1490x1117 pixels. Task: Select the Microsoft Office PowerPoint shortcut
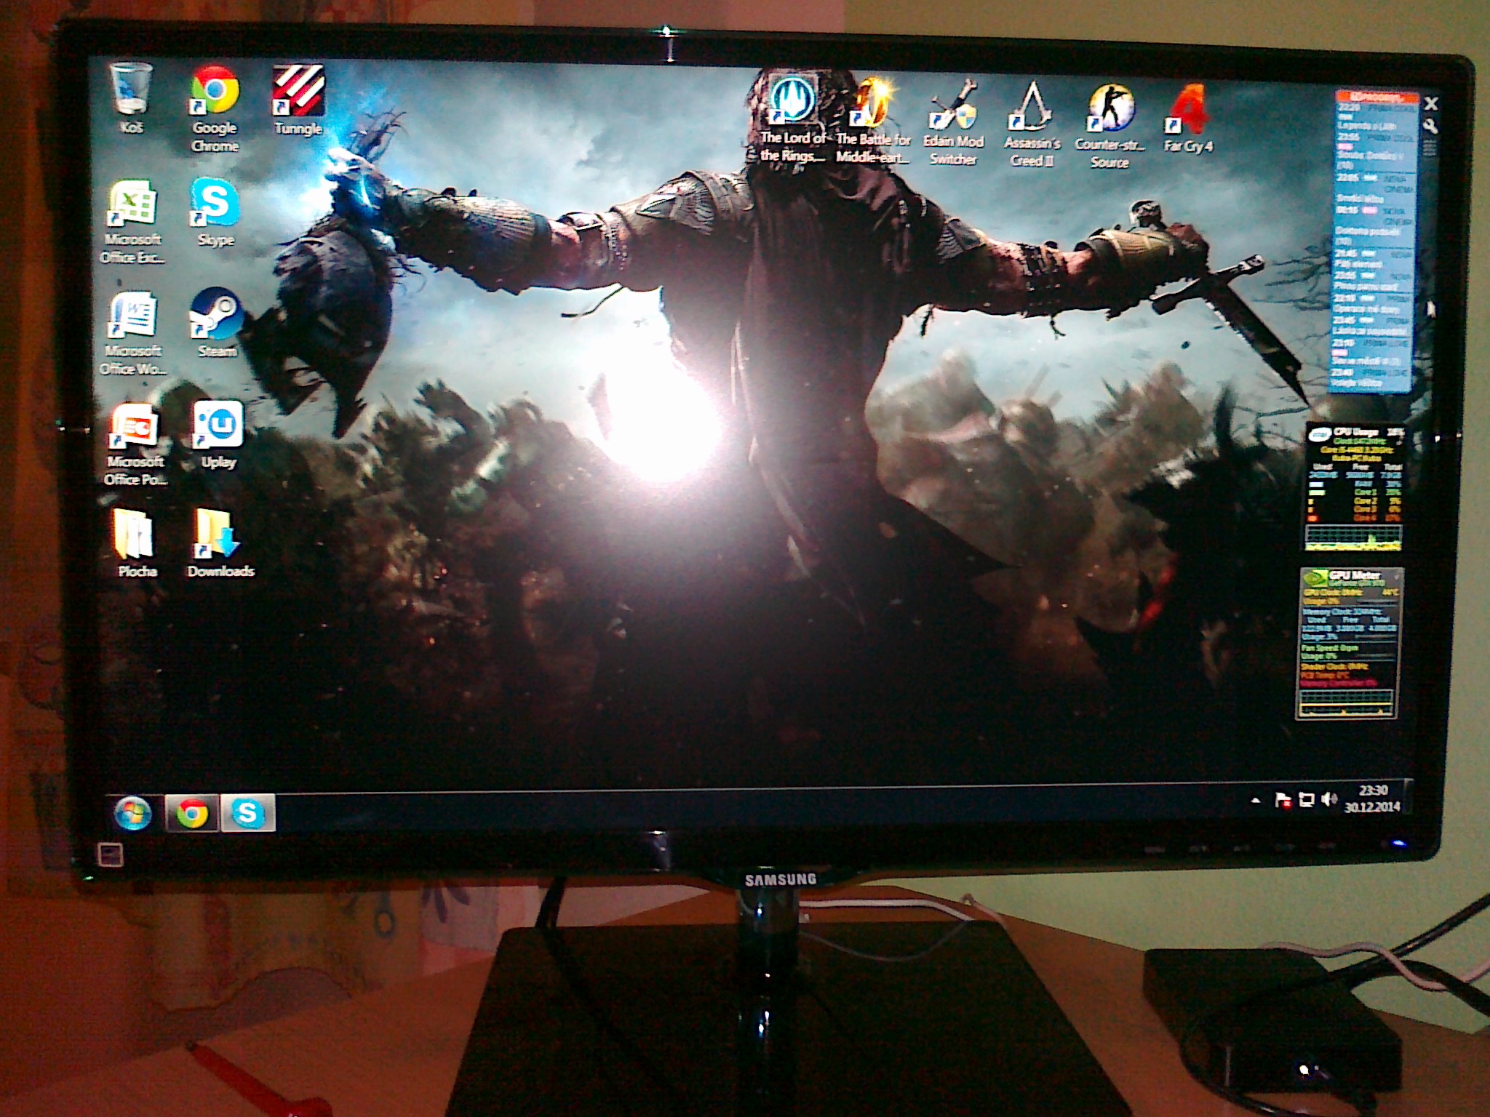coord(134,427)
